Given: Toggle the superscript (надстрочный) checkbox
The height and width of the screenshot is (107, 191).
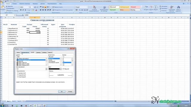Looking at the screenshot, I should click(18, 75).
